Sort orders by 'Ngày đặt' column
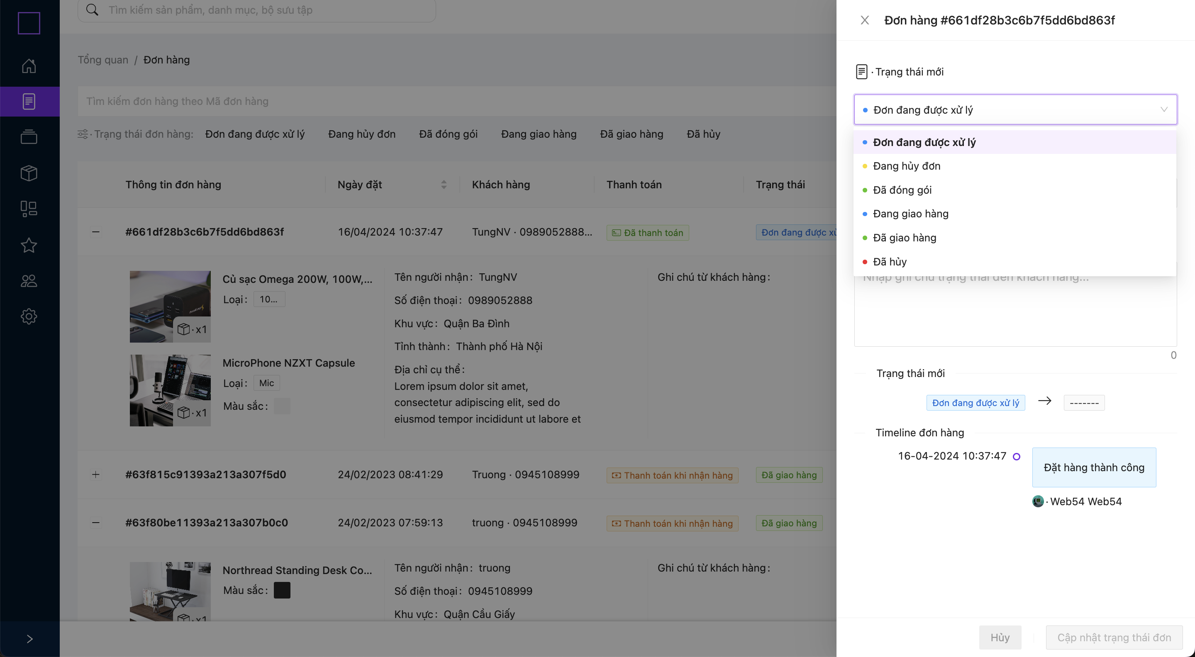This screenshot has height=657, width=1195. [x=444, y=185]
